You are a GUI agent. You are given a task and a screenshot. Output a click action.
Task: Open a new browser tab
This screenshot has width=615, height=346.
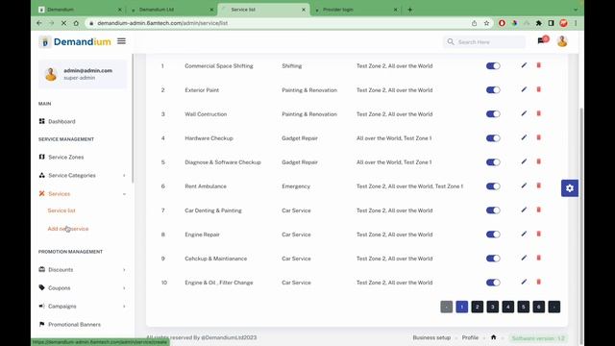(x=410, y=10)
